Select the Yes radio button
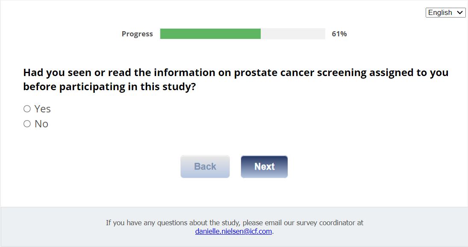This screenshot has height=247, width=468. tap(27, 109)
